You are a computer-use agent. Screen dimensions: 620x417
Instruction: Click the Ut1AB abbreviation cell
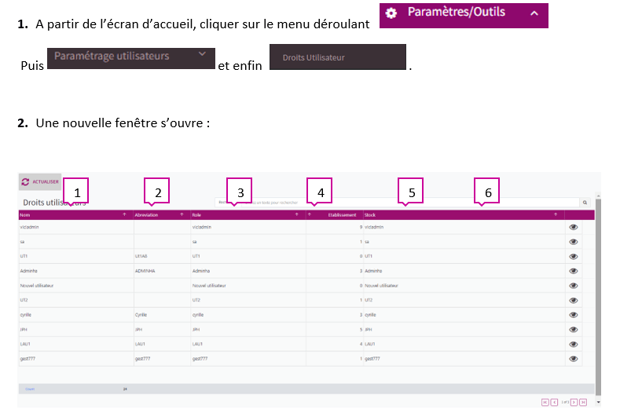[x=141, y=257]
